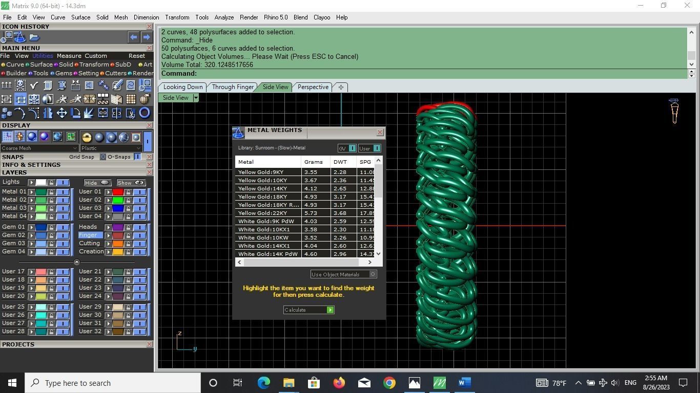The height and width of the screenshot is (393, 700).
Task: Open the Coarse Mesh dropdown
Action: [x=39, y=148]
